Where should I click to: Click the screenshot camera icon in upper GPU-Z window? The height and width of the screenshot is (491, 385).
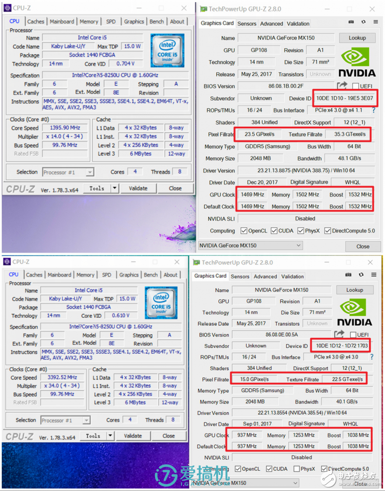coord(351,22)
